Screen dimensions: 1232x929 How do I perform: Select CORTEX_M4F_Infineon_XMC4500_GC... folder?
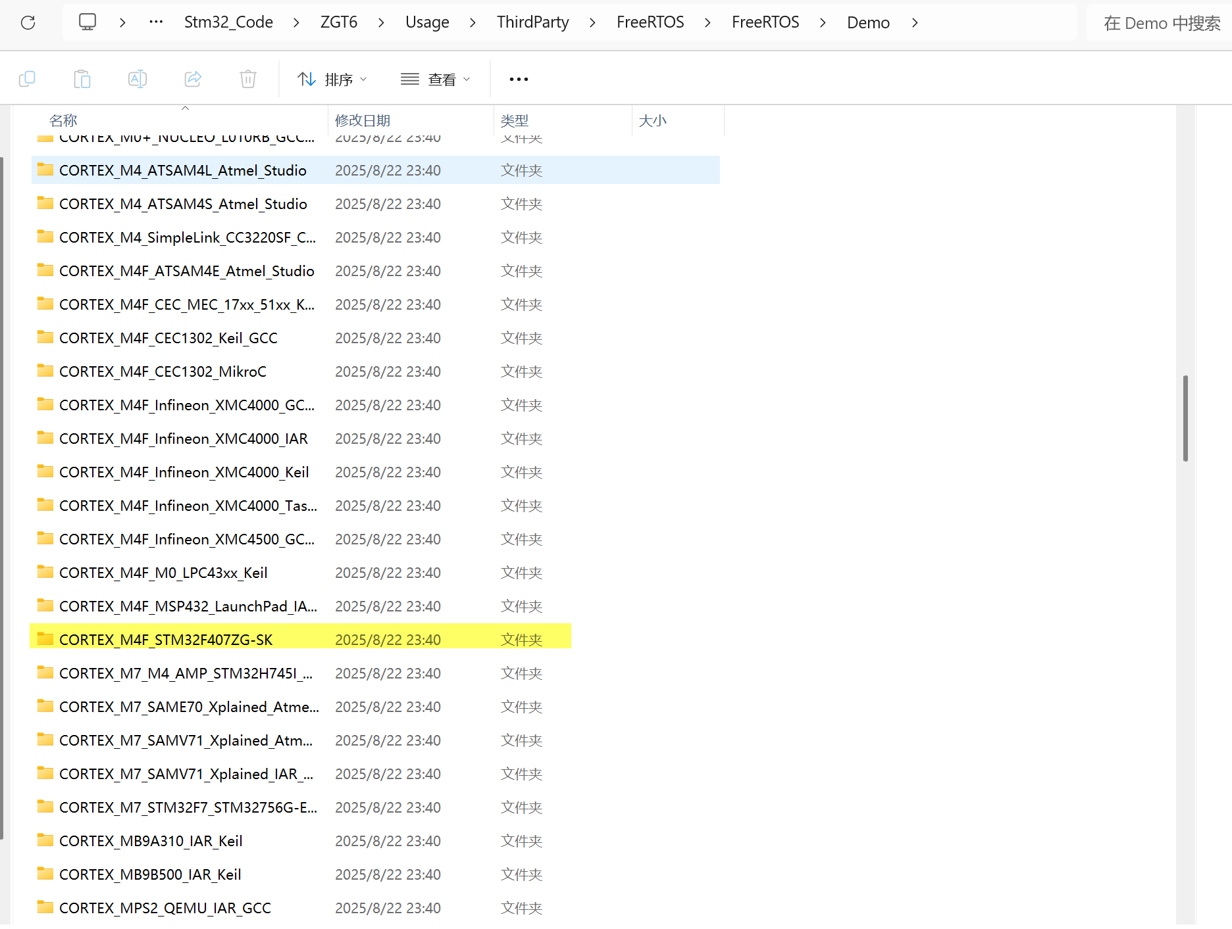[375, 539]
